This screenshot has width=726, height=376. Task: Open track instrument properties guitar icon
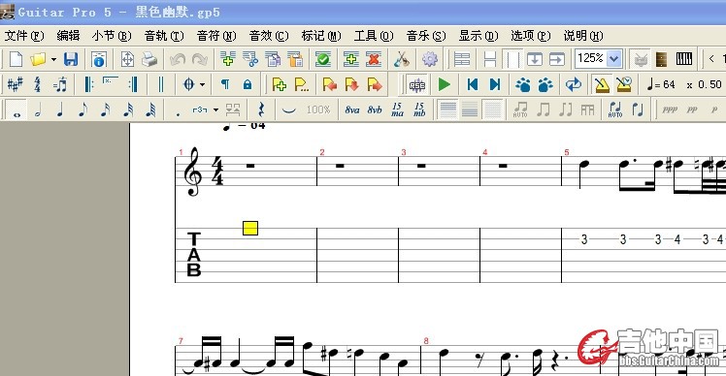click(402, 59)
